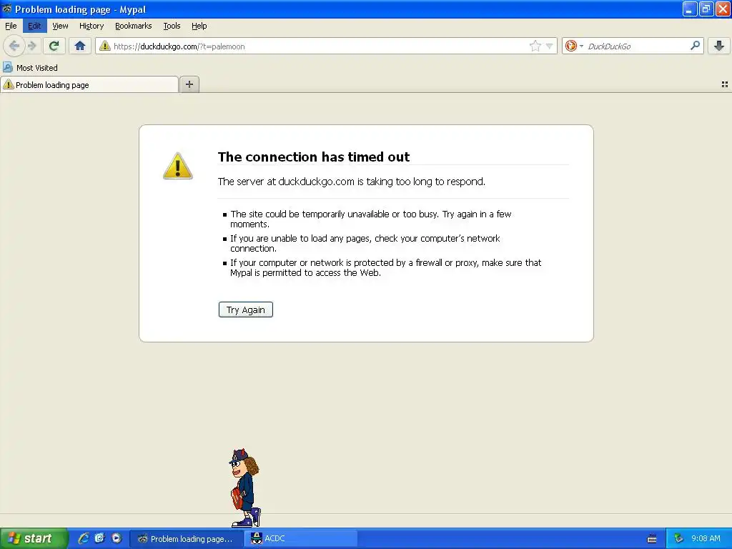Click the warning identity icon in the address bar
This screenshot has height=549, width=732.
(x=105, y=46)
